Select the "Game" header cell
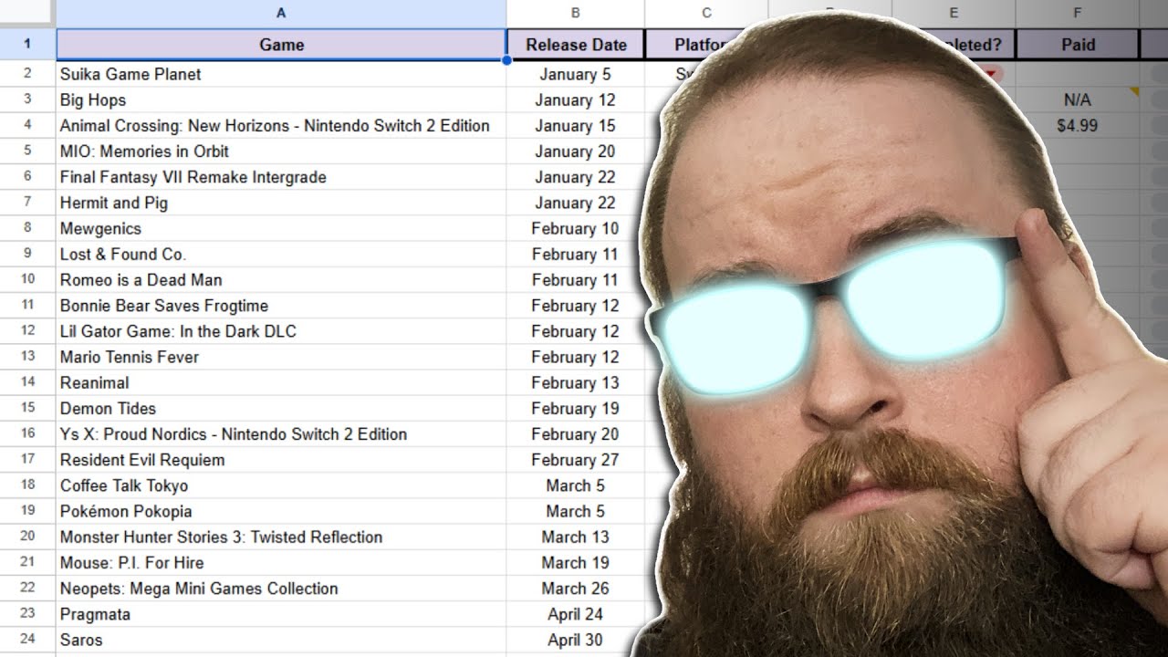 click(281, 44)
